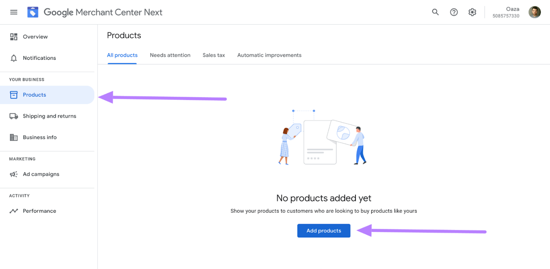Open Shipping and returns from sidebar
The width and height of the screenshot is (550, 269).
[x=49, y=116]
